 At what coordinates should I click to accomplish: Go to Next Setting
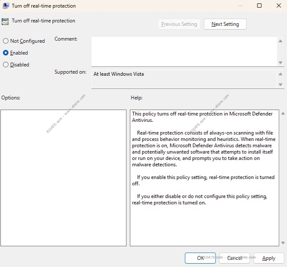pos(225,24)
